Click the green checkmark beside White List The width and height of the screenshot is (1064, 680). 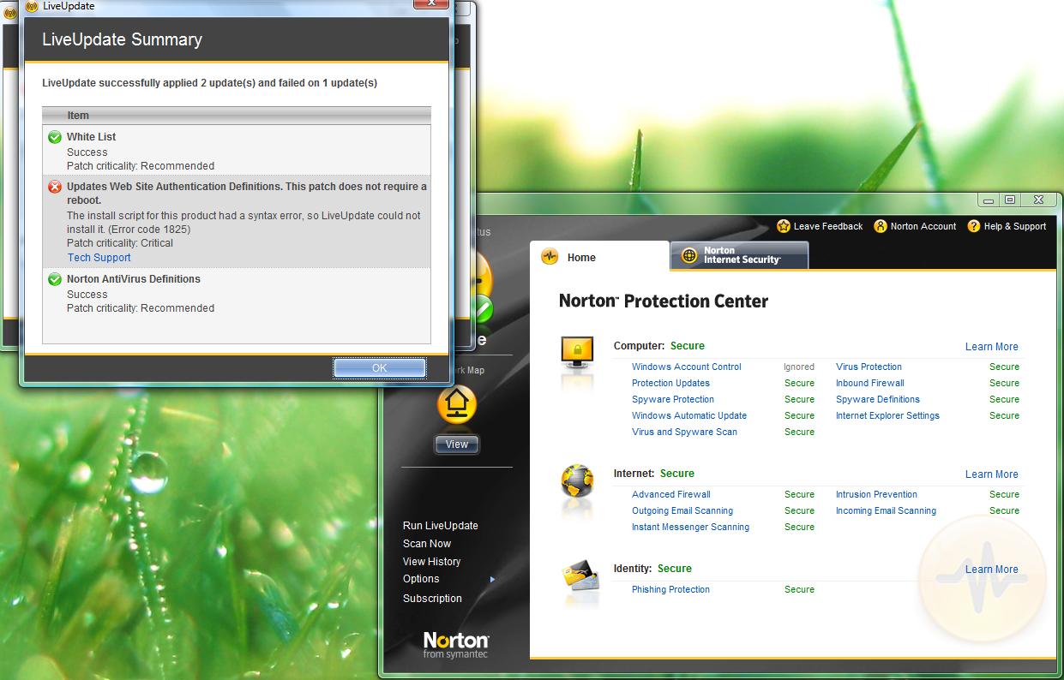coord(55,137)
